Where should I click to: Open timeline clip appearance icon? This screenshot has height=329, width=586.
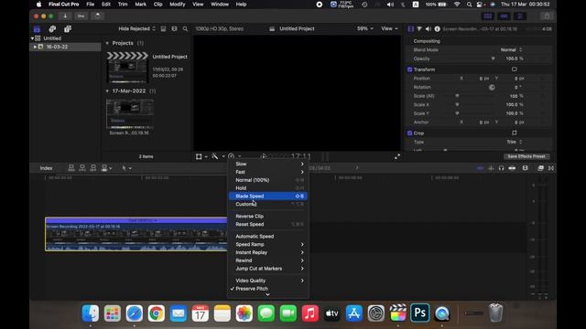[525, 168]
